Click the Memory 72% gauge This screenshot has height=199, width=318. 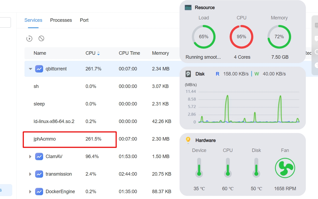(279, 37)
